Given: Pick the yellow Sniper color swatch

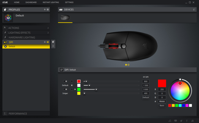Looking at the screenshot, I should coord(79,93).
